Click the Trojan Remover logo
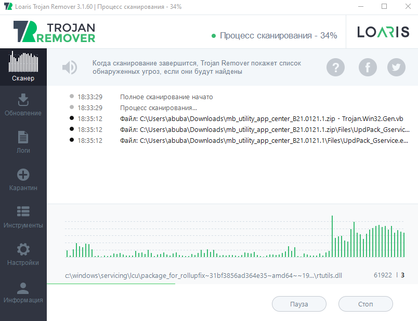The width and height of the screenshot is (418, 321). (x=55, y=32)
